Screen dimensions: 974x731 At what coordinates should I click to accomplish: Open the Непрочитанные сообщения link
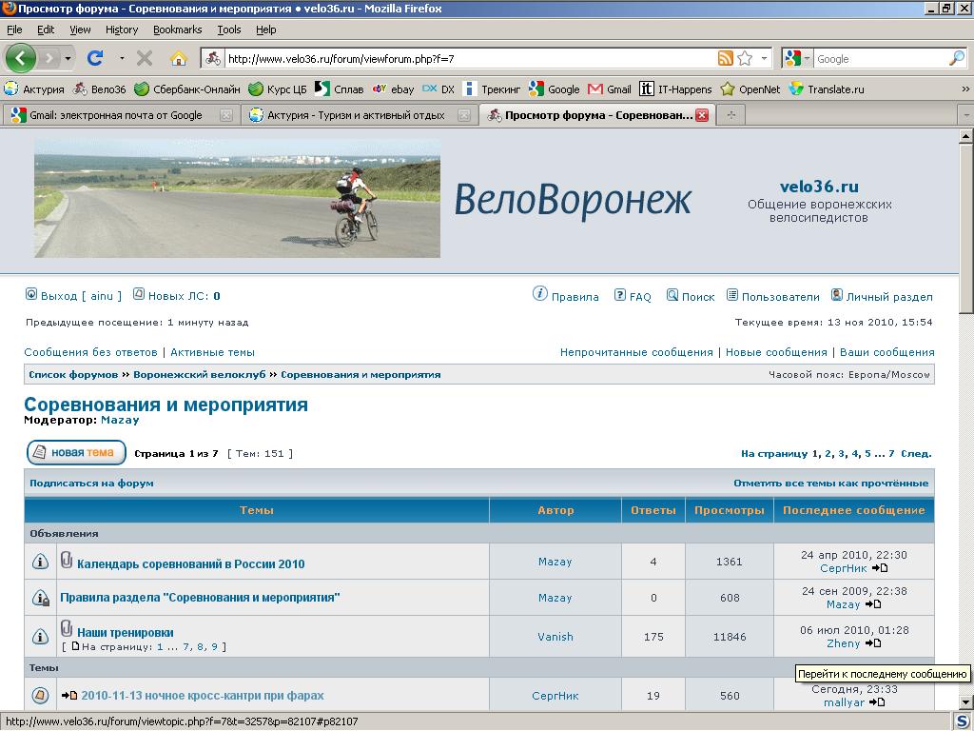coord(636,352)
